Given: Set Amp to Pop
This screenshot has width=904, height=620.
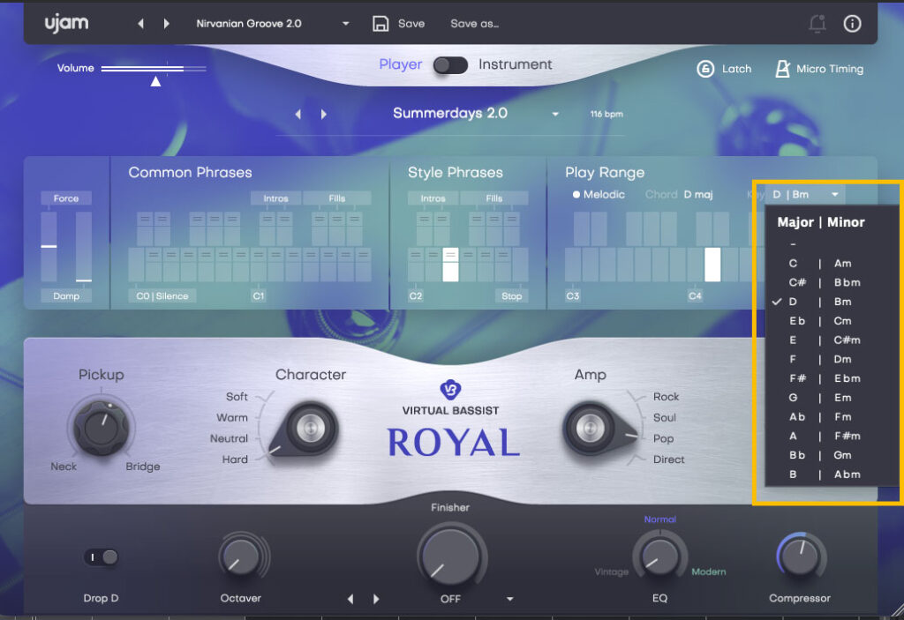Looking at the screenshot, I should pyautogui.click(x=663, y=438).
